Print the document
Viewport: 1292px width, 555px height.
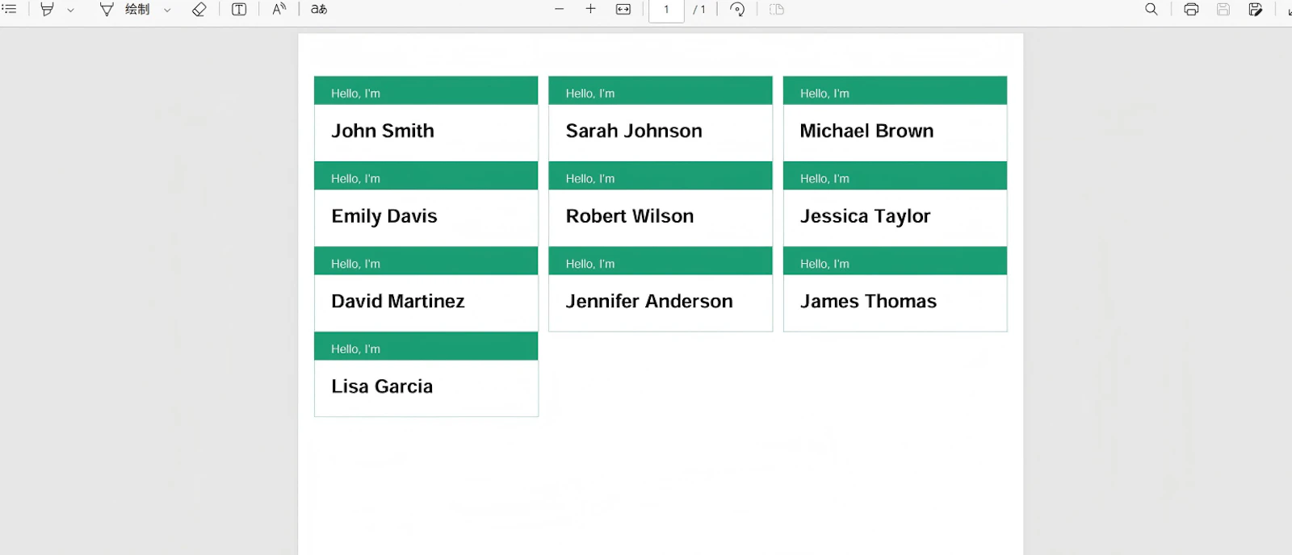(1191, 10)
